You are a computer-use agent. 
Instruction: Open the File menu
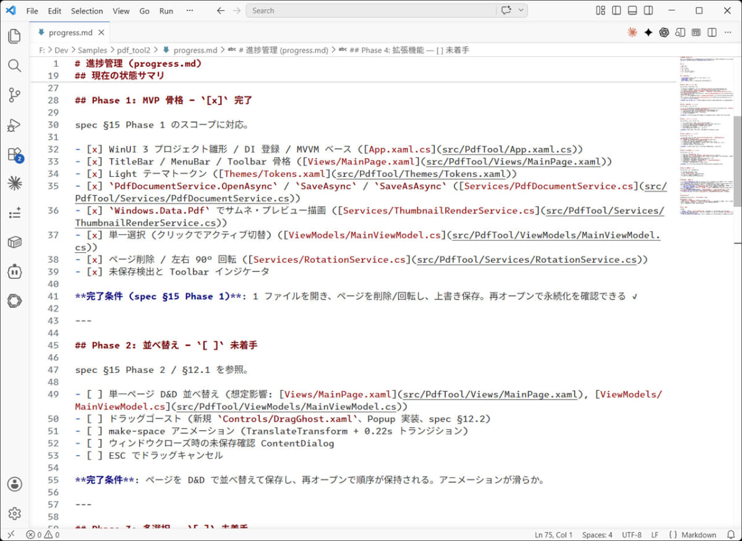(32, 11)
